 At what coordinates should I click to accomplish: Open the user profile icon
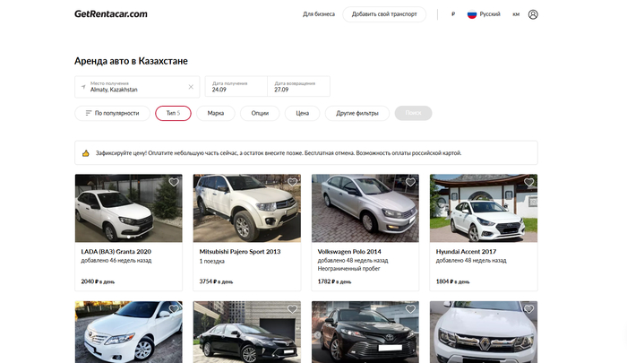point(533,14)
